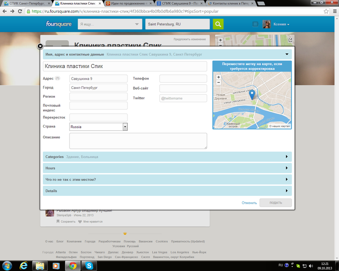The image size is (339, 271).
Task: Open the Вакансии footer link
Action: [x=145, y=241]
